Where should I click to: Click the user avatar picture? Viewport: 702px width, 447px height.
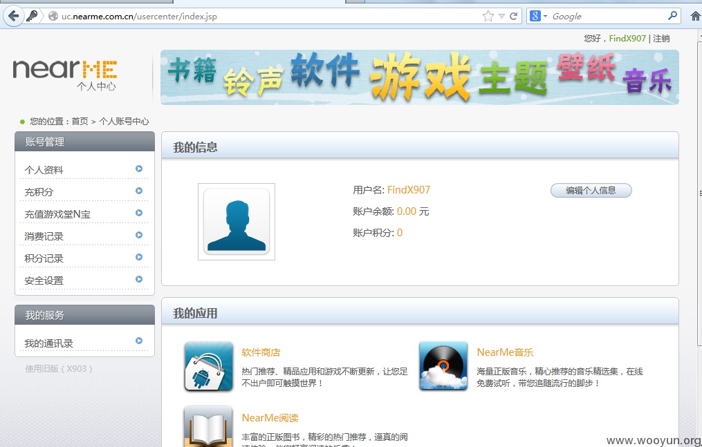click(x=237, y=222)
